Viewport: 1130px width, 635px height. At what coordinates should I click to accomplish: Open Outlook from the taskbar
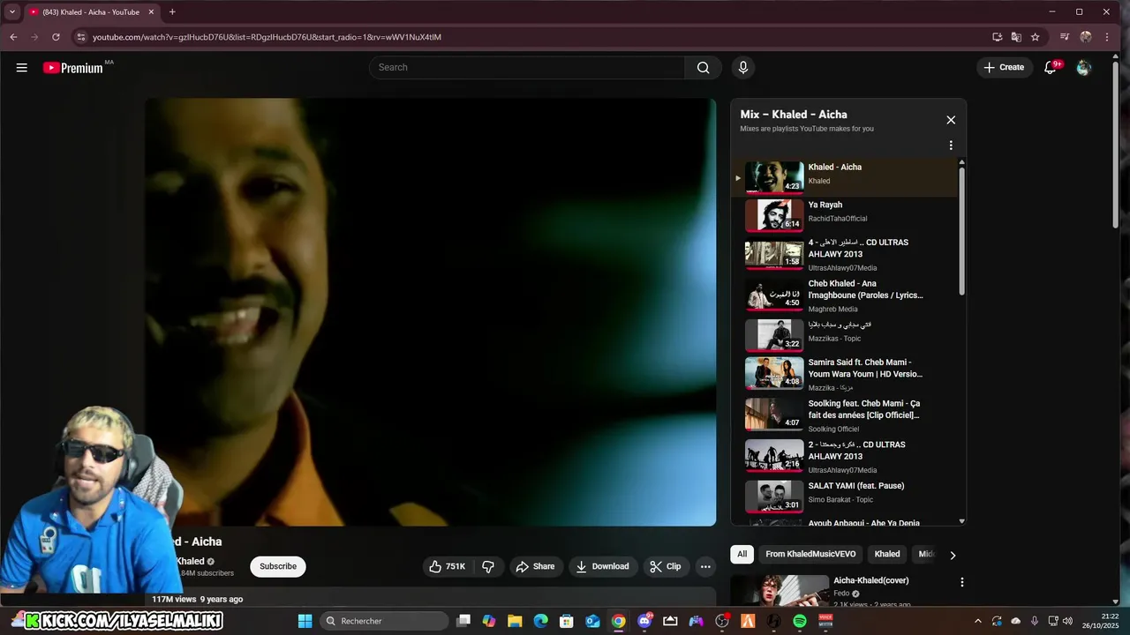coord(592,621)
